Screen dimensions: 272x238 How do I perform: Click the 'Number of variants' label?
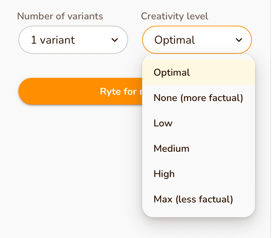[x=60, y=16]
